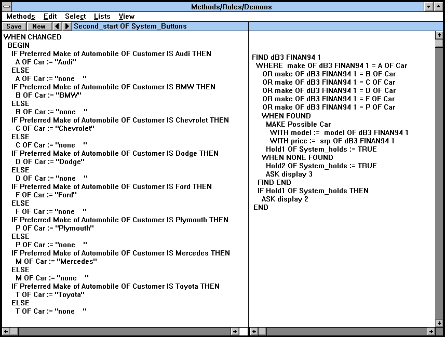Click the 'IS Dodge THEN' condition line
Viewport: 445px width, 337px height.
115,153
